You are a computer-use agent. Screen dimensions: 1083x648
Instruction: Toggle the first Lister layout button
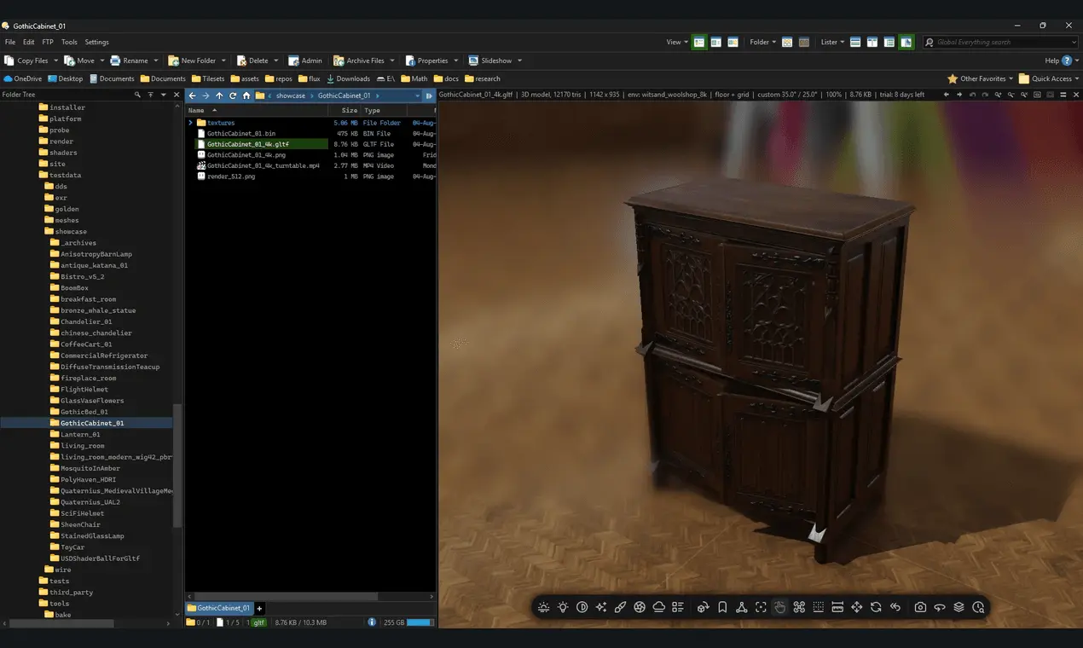pyautogui.click(x=855, y=42)
